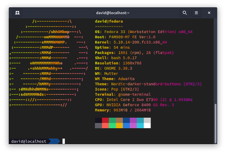This screenshot has width=226, height=154.
Task: Click the david@localhost:~ window title
Action: 113,13
